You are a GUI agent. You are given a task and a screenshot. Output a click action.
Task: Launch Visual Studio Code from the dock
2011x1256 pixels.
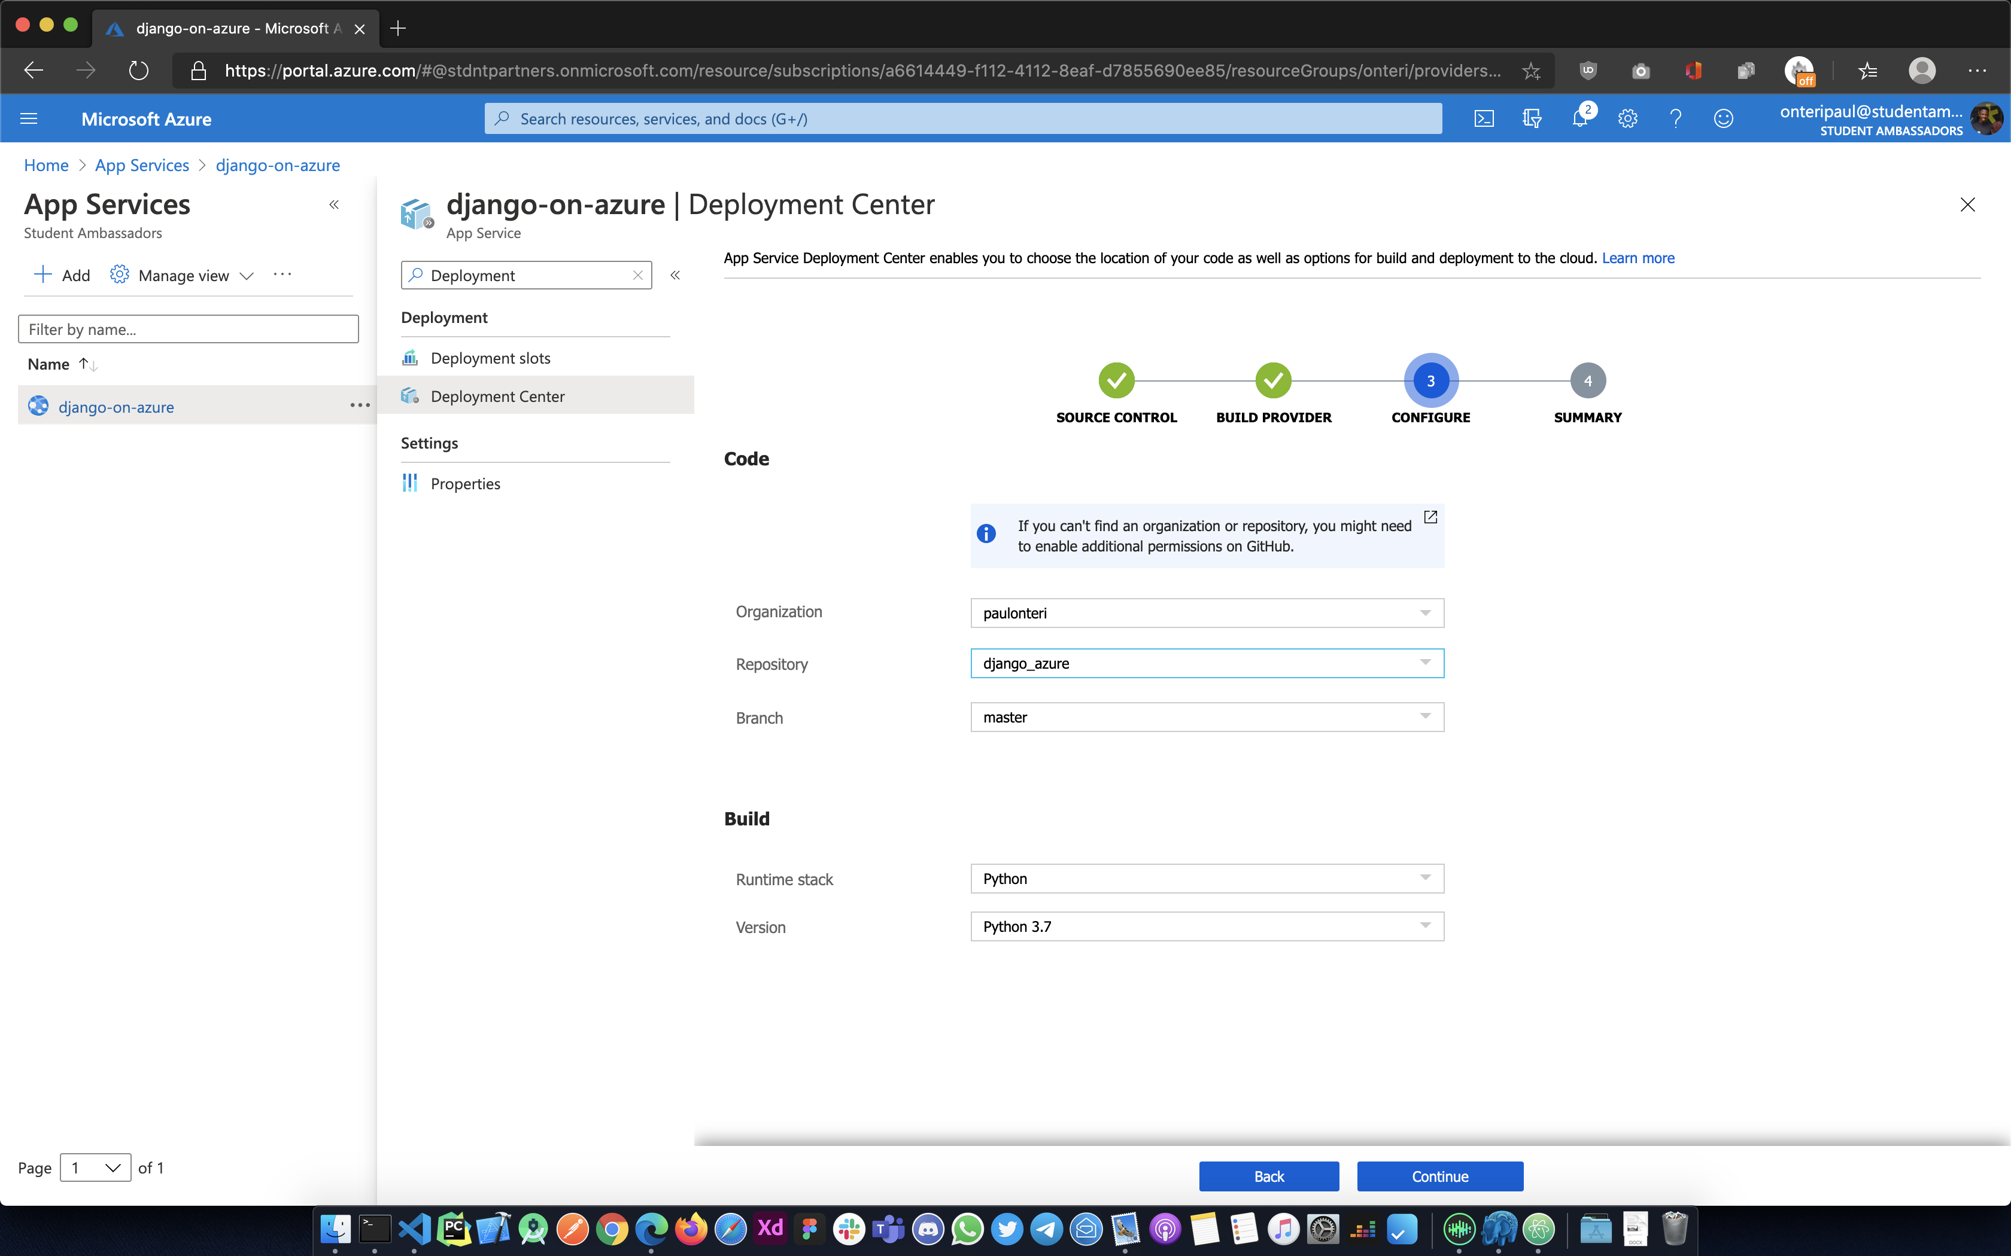point(415,1228)
